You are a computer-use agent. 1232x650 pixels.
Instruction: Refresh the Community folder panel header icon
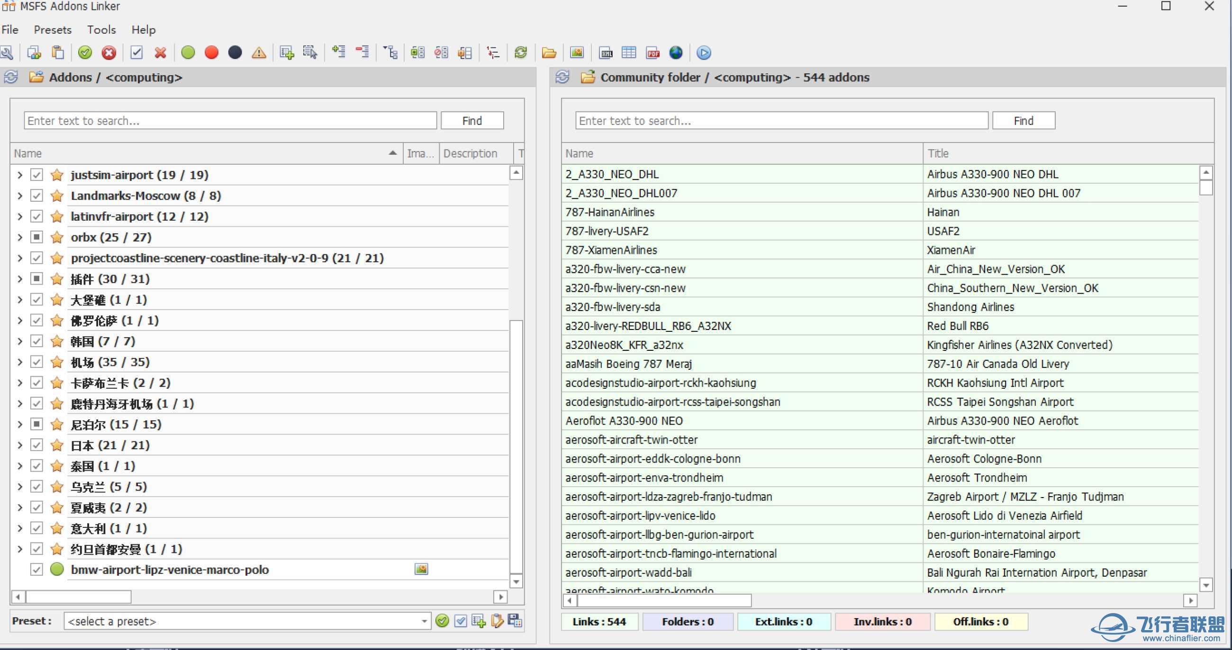[x=562, y=77]
